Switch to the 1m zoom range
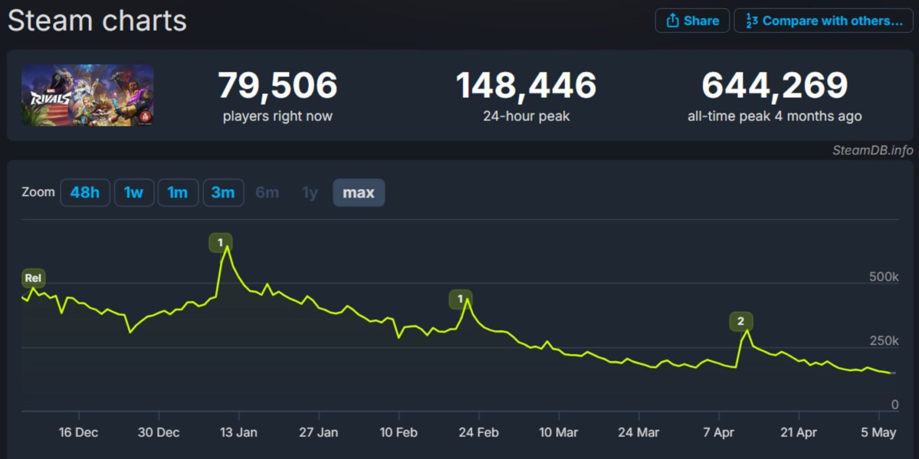 point(178,192)
